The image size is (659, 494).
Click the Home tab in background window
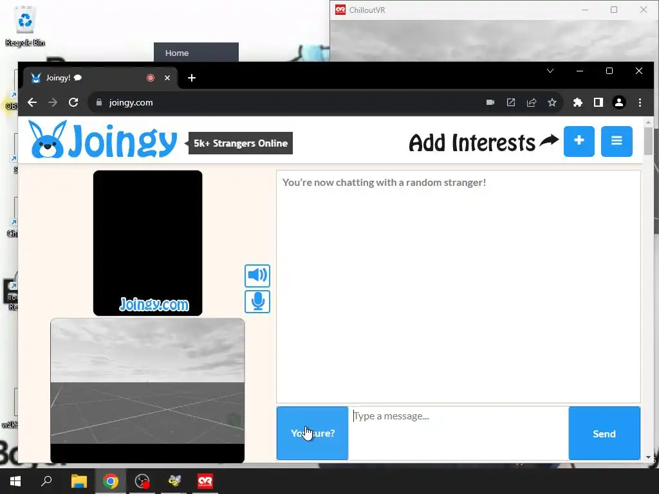coord(196,53)
